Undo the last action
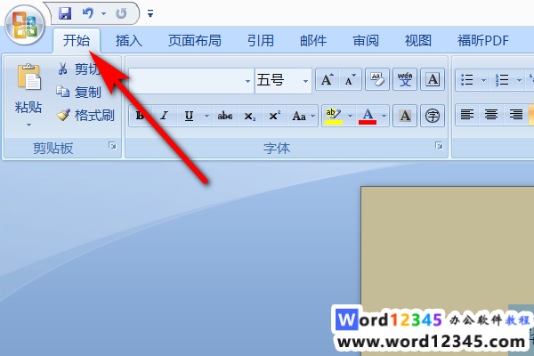This screenshot has width=534, height=356. (88, 13)
